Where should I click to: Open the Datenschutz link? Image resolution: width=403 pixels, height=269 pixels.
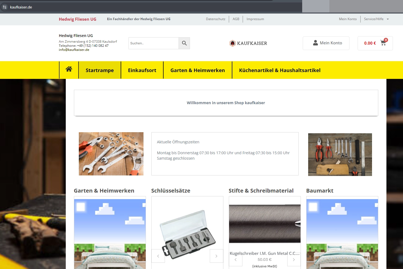[x=215, y=19]
